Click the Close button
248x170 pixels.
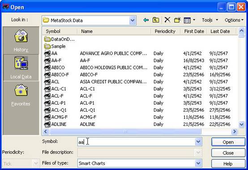pos(228,153)
